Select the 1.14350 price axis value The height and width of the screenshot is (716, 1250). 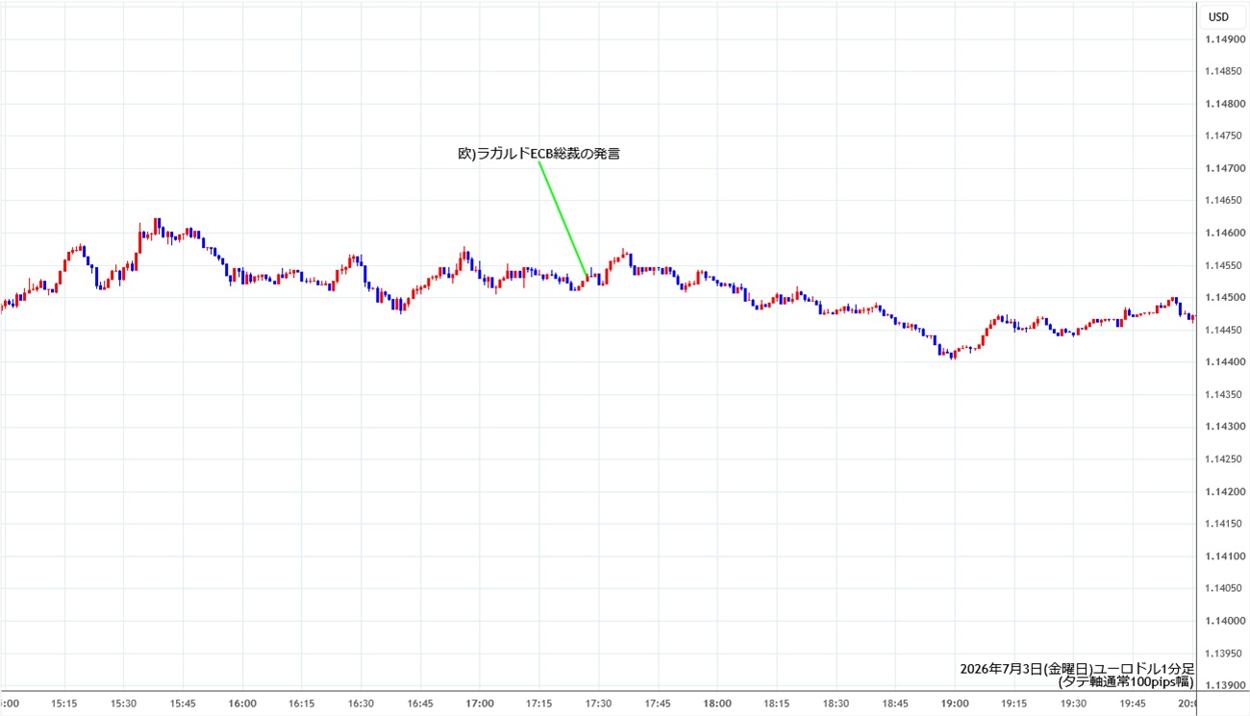tap(1225, 394)
